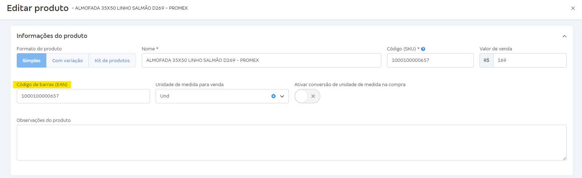Select the Kit de produtos format
The height and width of the screenshot is (178, 582).
(x=112, y=60)
